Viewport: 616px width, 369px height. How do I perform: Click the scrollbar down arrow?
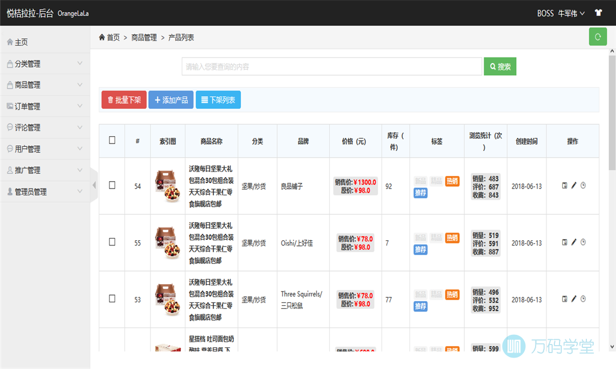tap(612, 347)
